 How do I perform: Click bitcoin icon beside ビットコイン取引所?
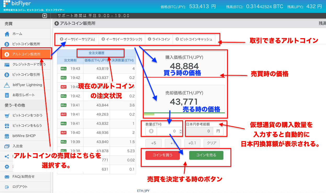7,75
